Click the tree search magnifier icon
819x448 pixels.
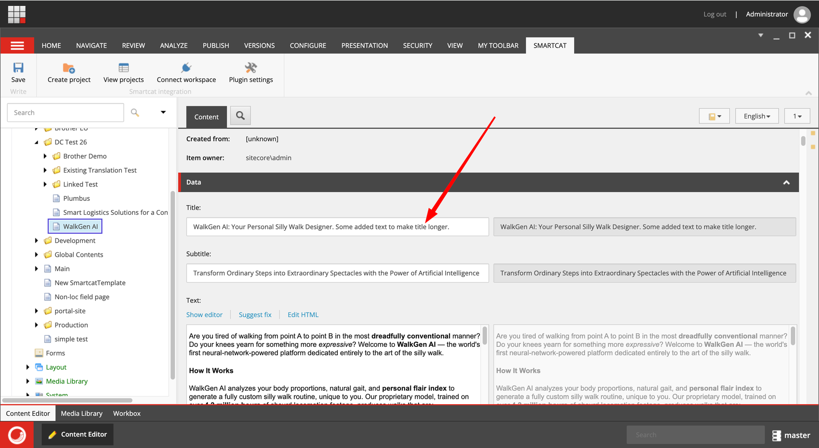(135, 112)
